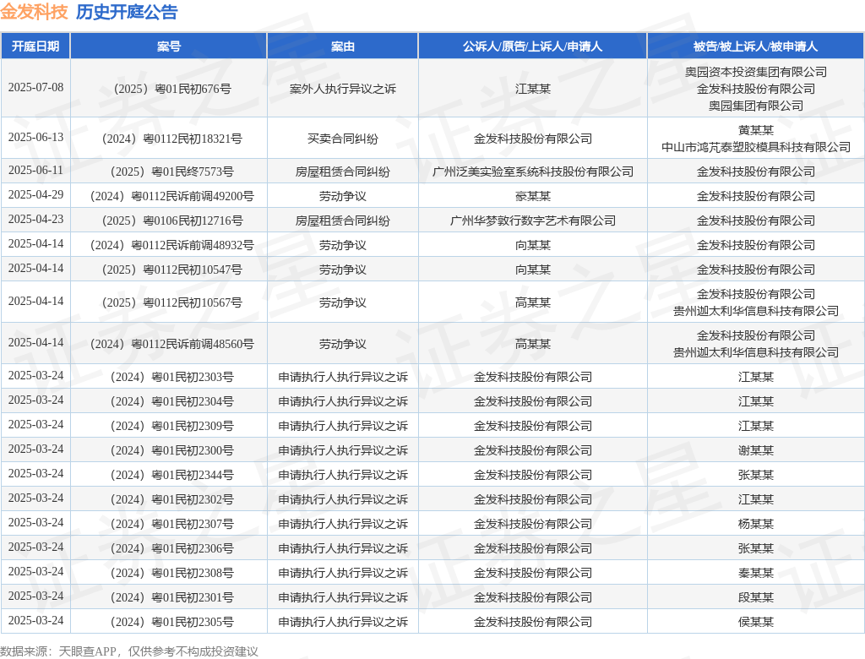Select the 公诉人/原告/上诉人/申请人 column header
The width and height of the screenshot is (865, 659).
pyautogui.click(x=532, y=46)
